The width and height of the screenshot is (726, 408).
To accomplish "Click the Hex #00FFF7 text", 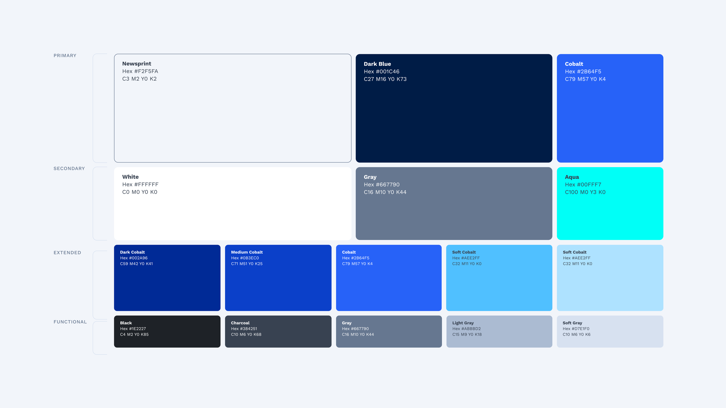I will click(583, 185).
